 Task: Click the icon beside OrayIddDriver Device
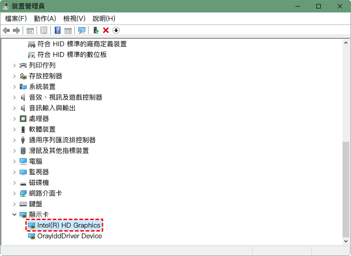[32, 236]
